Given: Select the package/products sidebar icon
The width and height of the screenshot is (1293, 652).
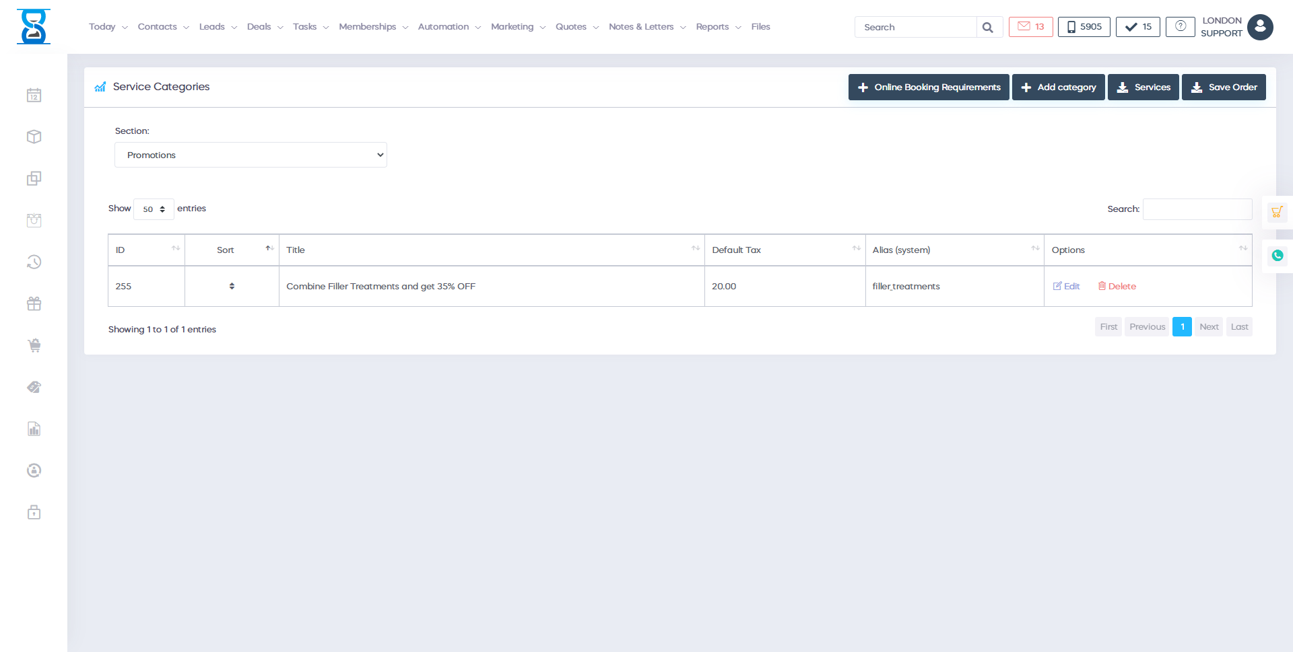Looking at the screenshot, I should tap(34, 137).
